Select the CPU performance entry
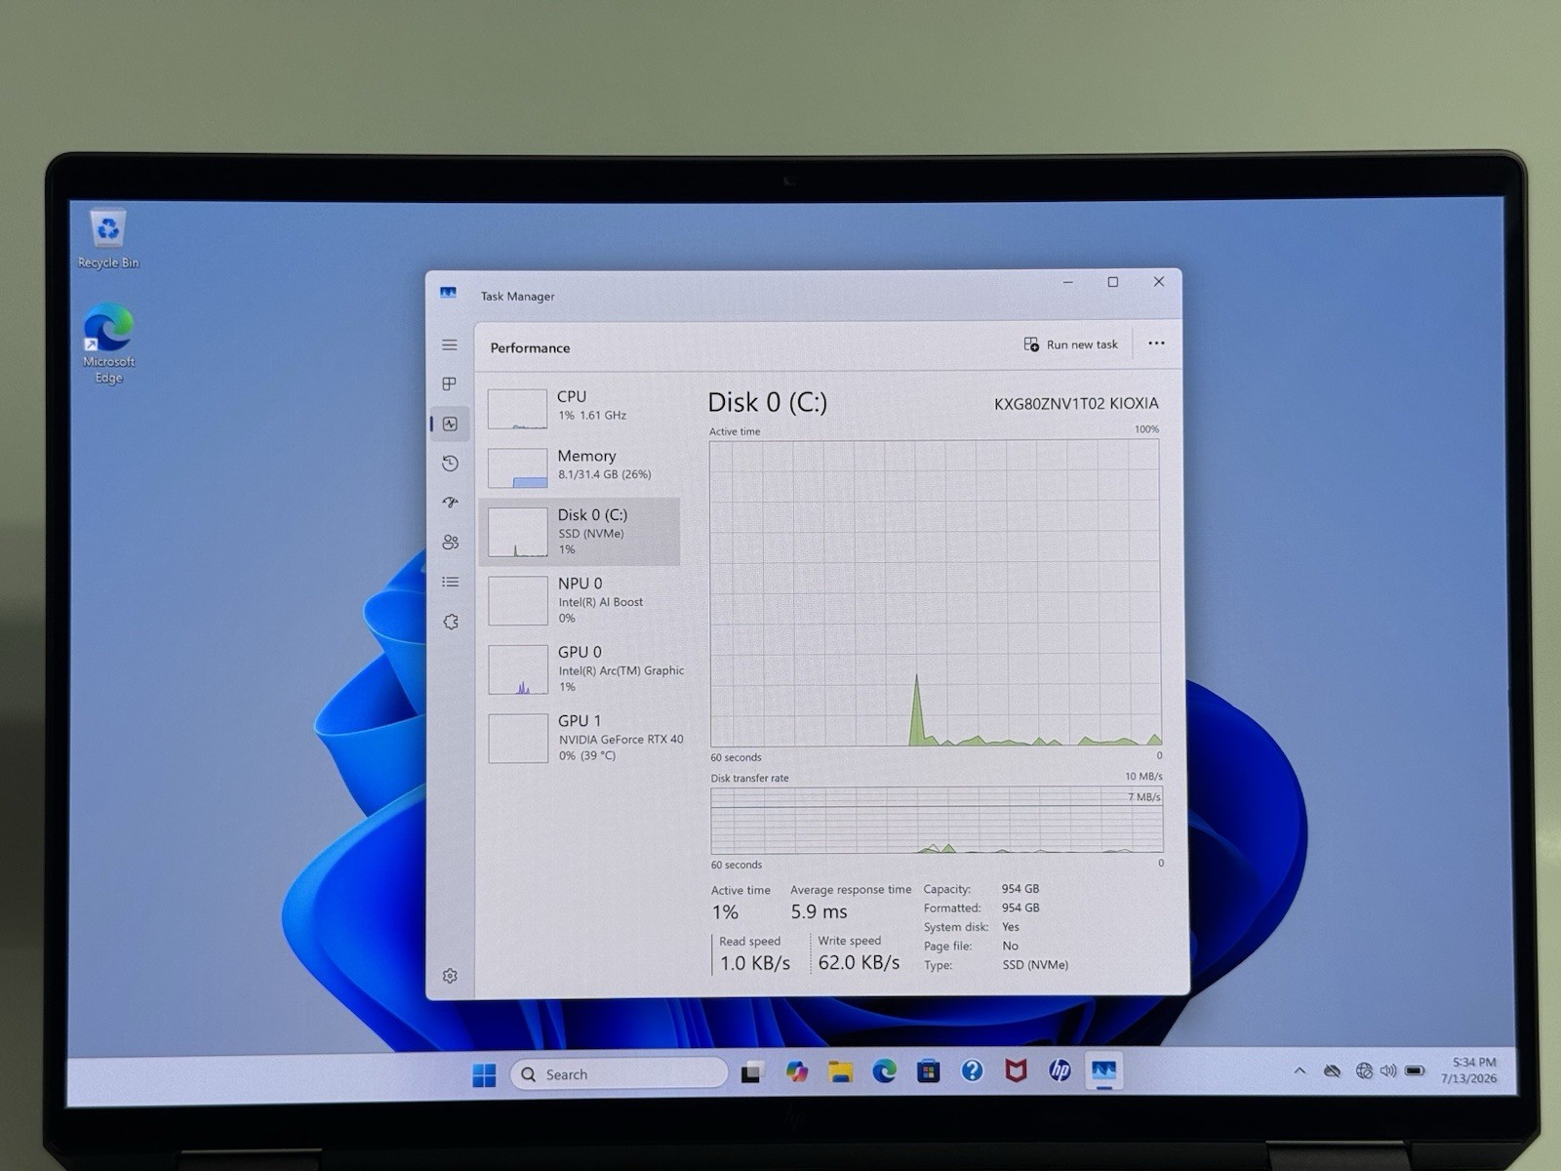Screen dimensions: 1561x1171 (580, 407)
